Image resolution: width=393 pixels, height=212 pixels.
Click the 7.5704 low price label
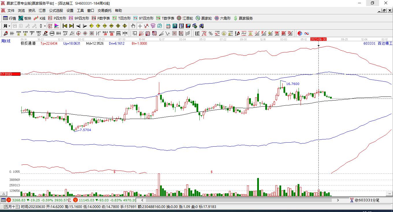click(x=85, y=130)
